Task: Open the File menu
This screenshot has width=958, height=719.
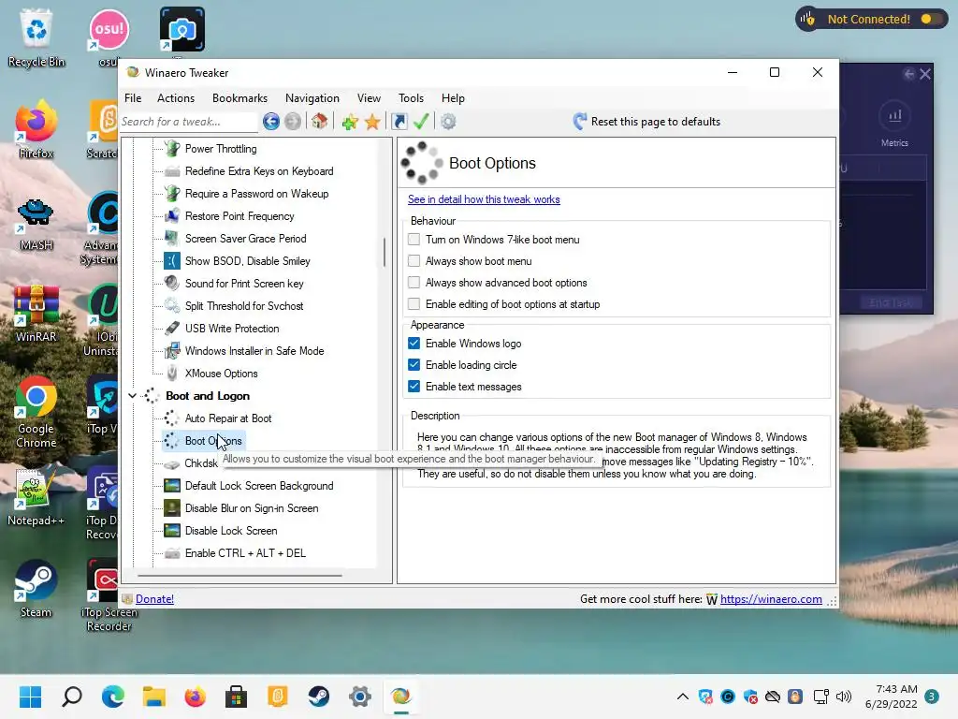Action: pyautogui.click(x=133, y=97)
